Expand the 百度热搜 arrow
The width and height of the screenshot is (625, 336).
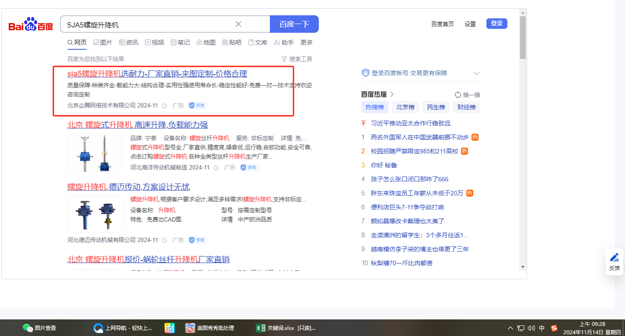pos(392,94)
